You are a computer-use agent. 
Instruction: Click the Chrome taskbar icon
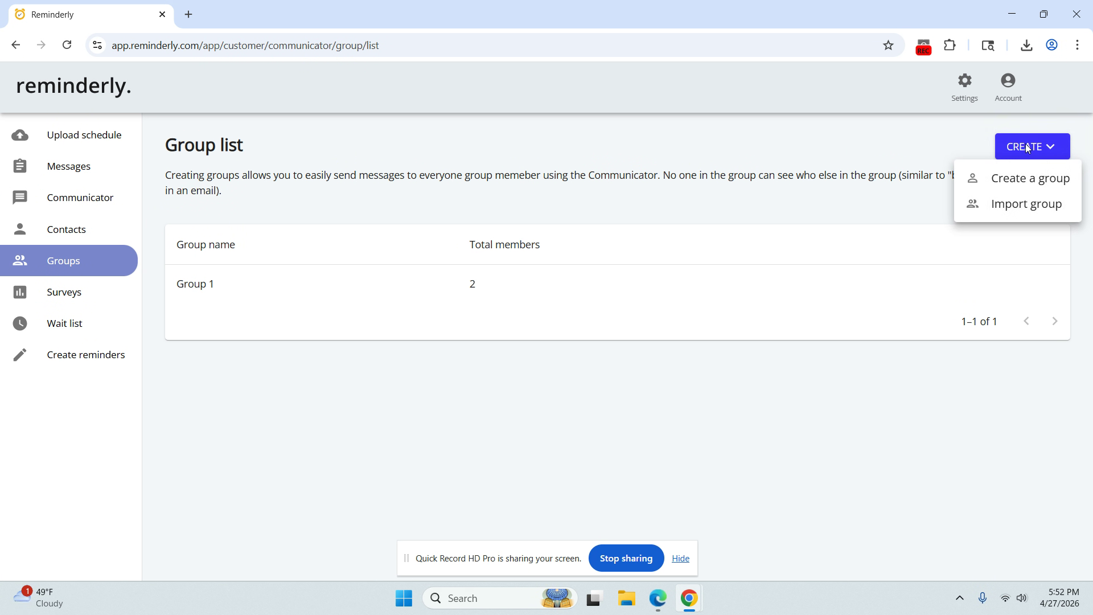click(x=689, y=598)
